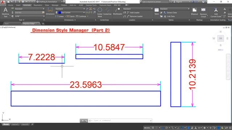
Task: Close the command line with X button
Action: pos(83,121)
